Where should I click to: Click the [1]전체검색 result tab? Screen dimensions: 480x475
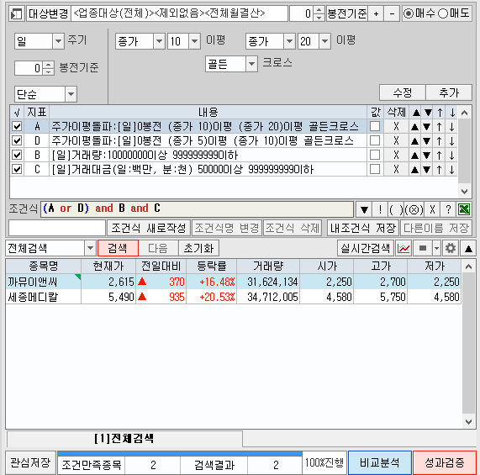[124, 439]
